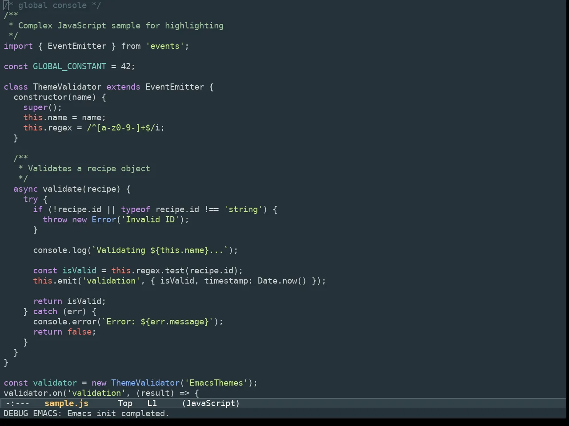The width and height of the screenshot is (569, 426).
Task: Click the -:--- buffer status indicator
Action: tap(17, 403)
